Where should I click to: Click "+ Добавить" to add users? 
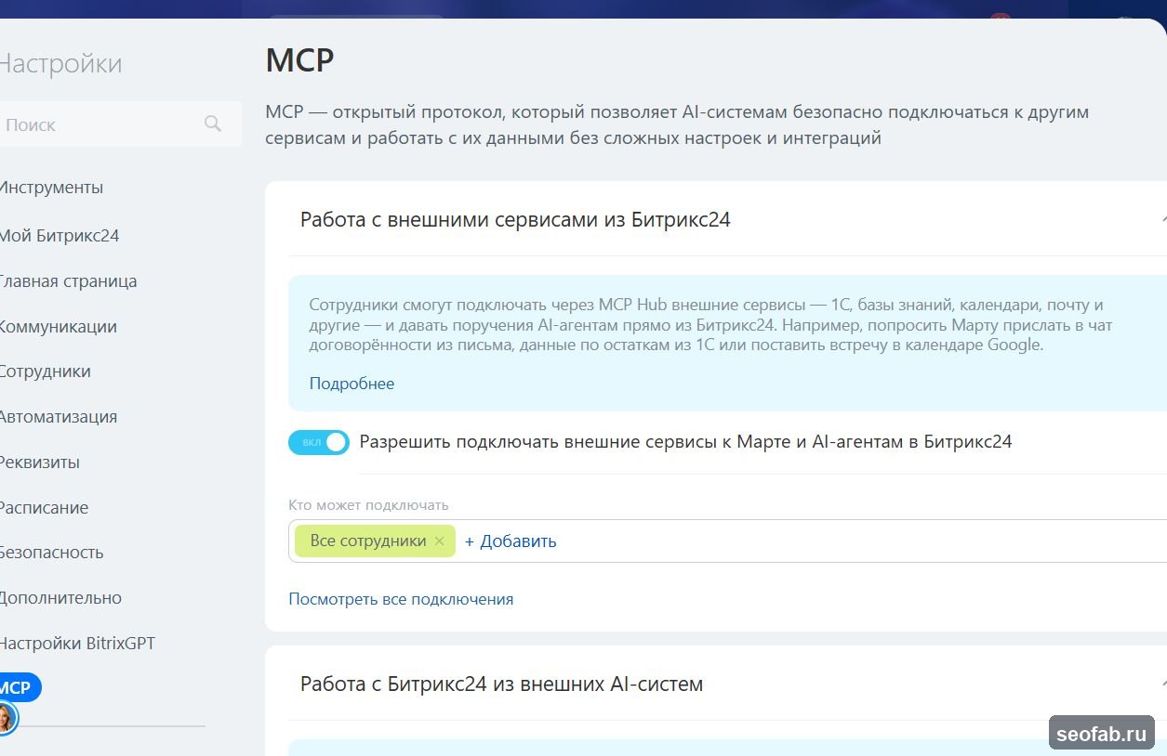pyautogui.click(x=511, y=541)
